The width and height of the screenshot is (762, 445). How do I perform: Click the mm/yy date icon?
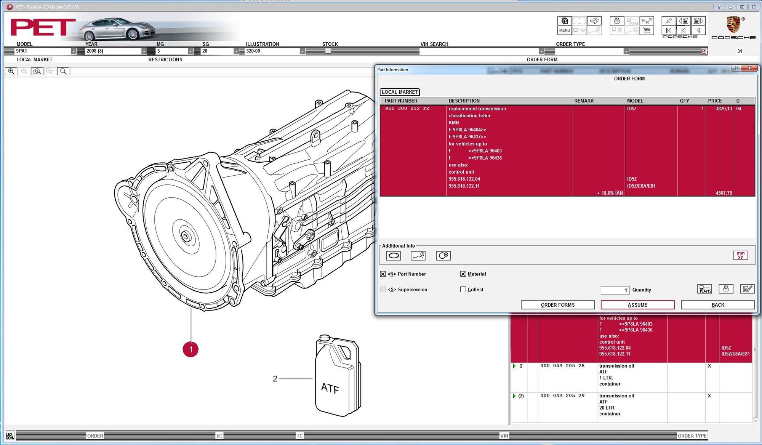[740, 255]
